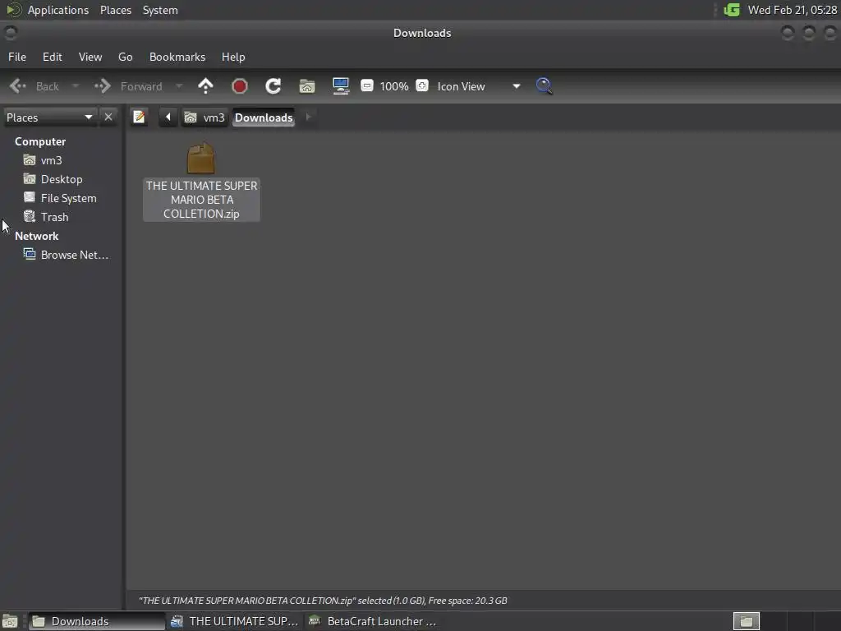Select the zip archive file icon
The image size is (841, 631).
pyautogui.click(x=201, y=159)
